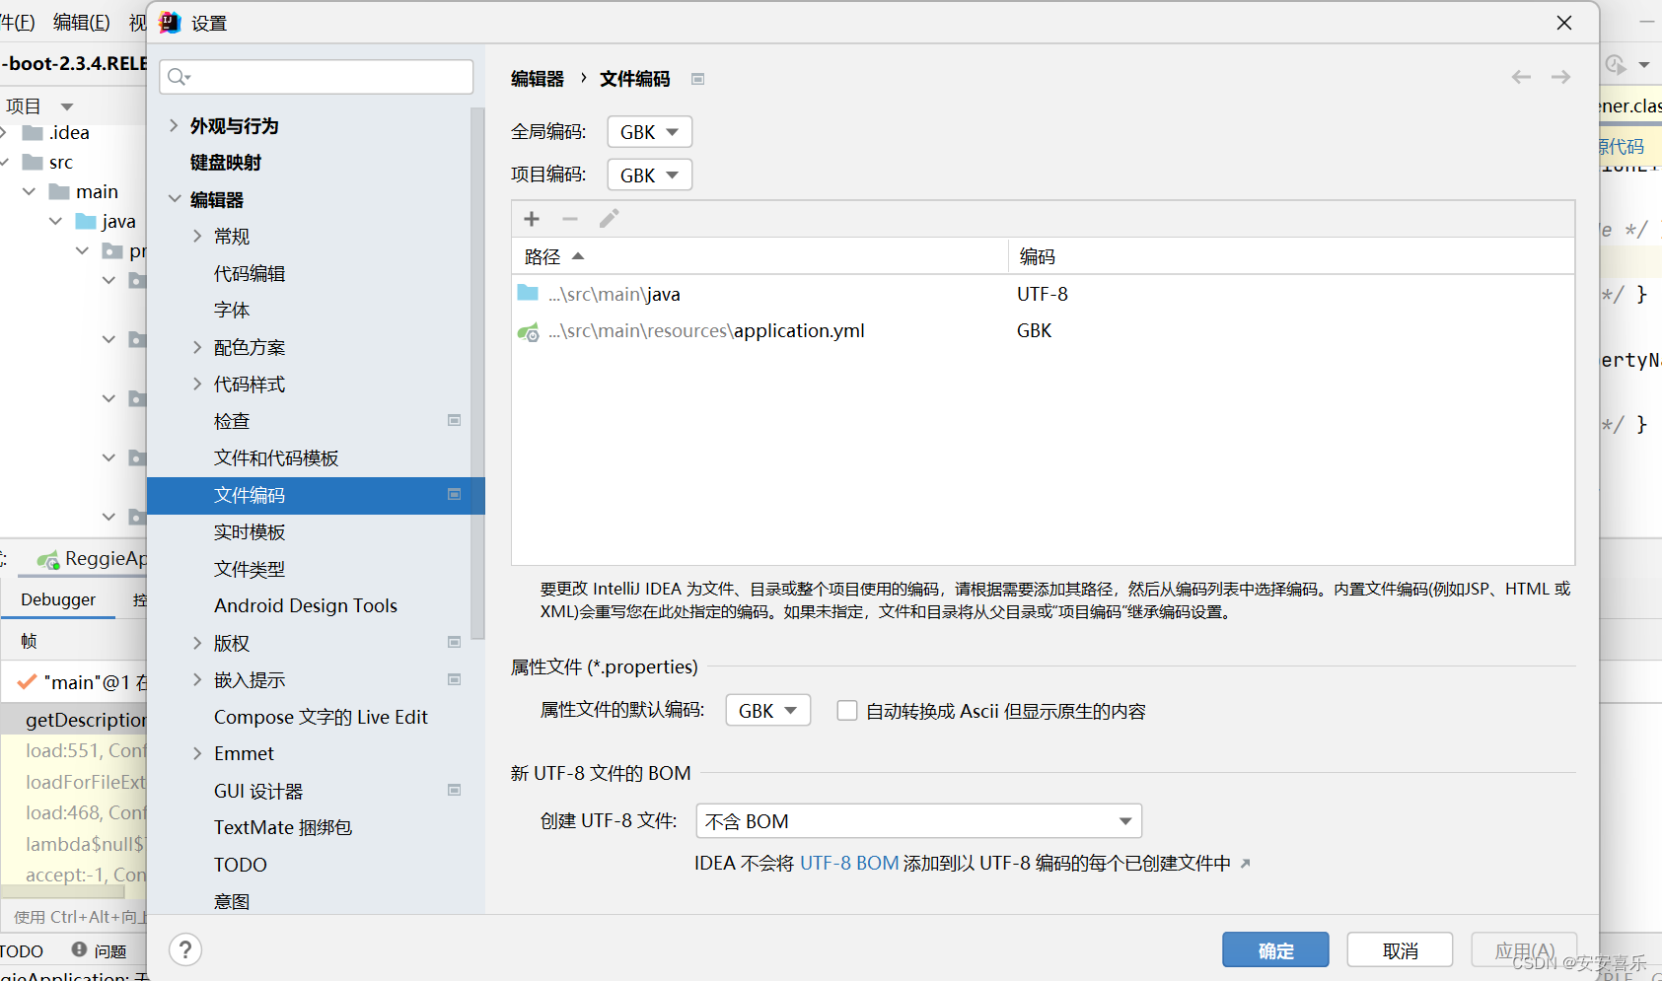Open help via the question mark icon

185,948
